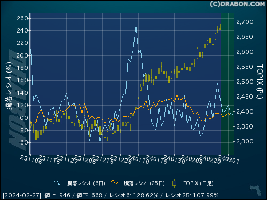Click the 騰落レシオ (25日) legend label
The width and height of the screenshot is (267, 200).
coord(144,183)
